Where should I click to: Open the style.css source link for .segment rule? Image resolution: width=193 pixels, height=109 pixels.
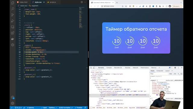[x=174, y=81]
